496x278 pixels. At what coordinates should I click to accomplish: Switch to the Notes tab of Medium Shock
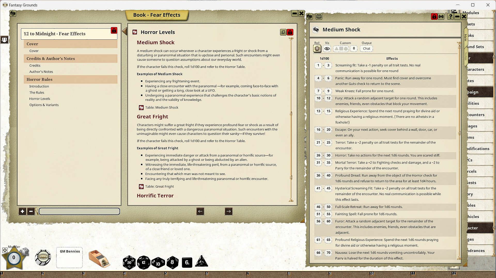tap(466, 56)
